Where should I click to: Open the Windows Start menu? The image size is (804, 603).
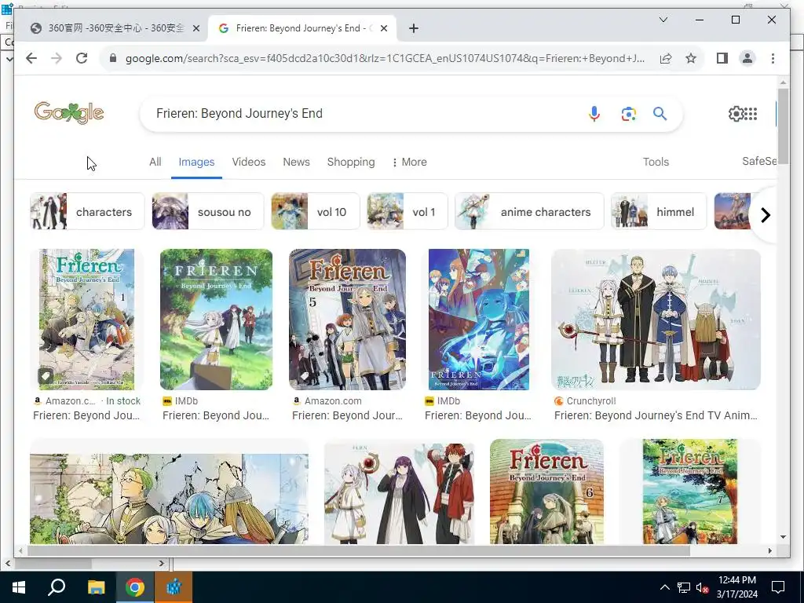click(19, 587)
